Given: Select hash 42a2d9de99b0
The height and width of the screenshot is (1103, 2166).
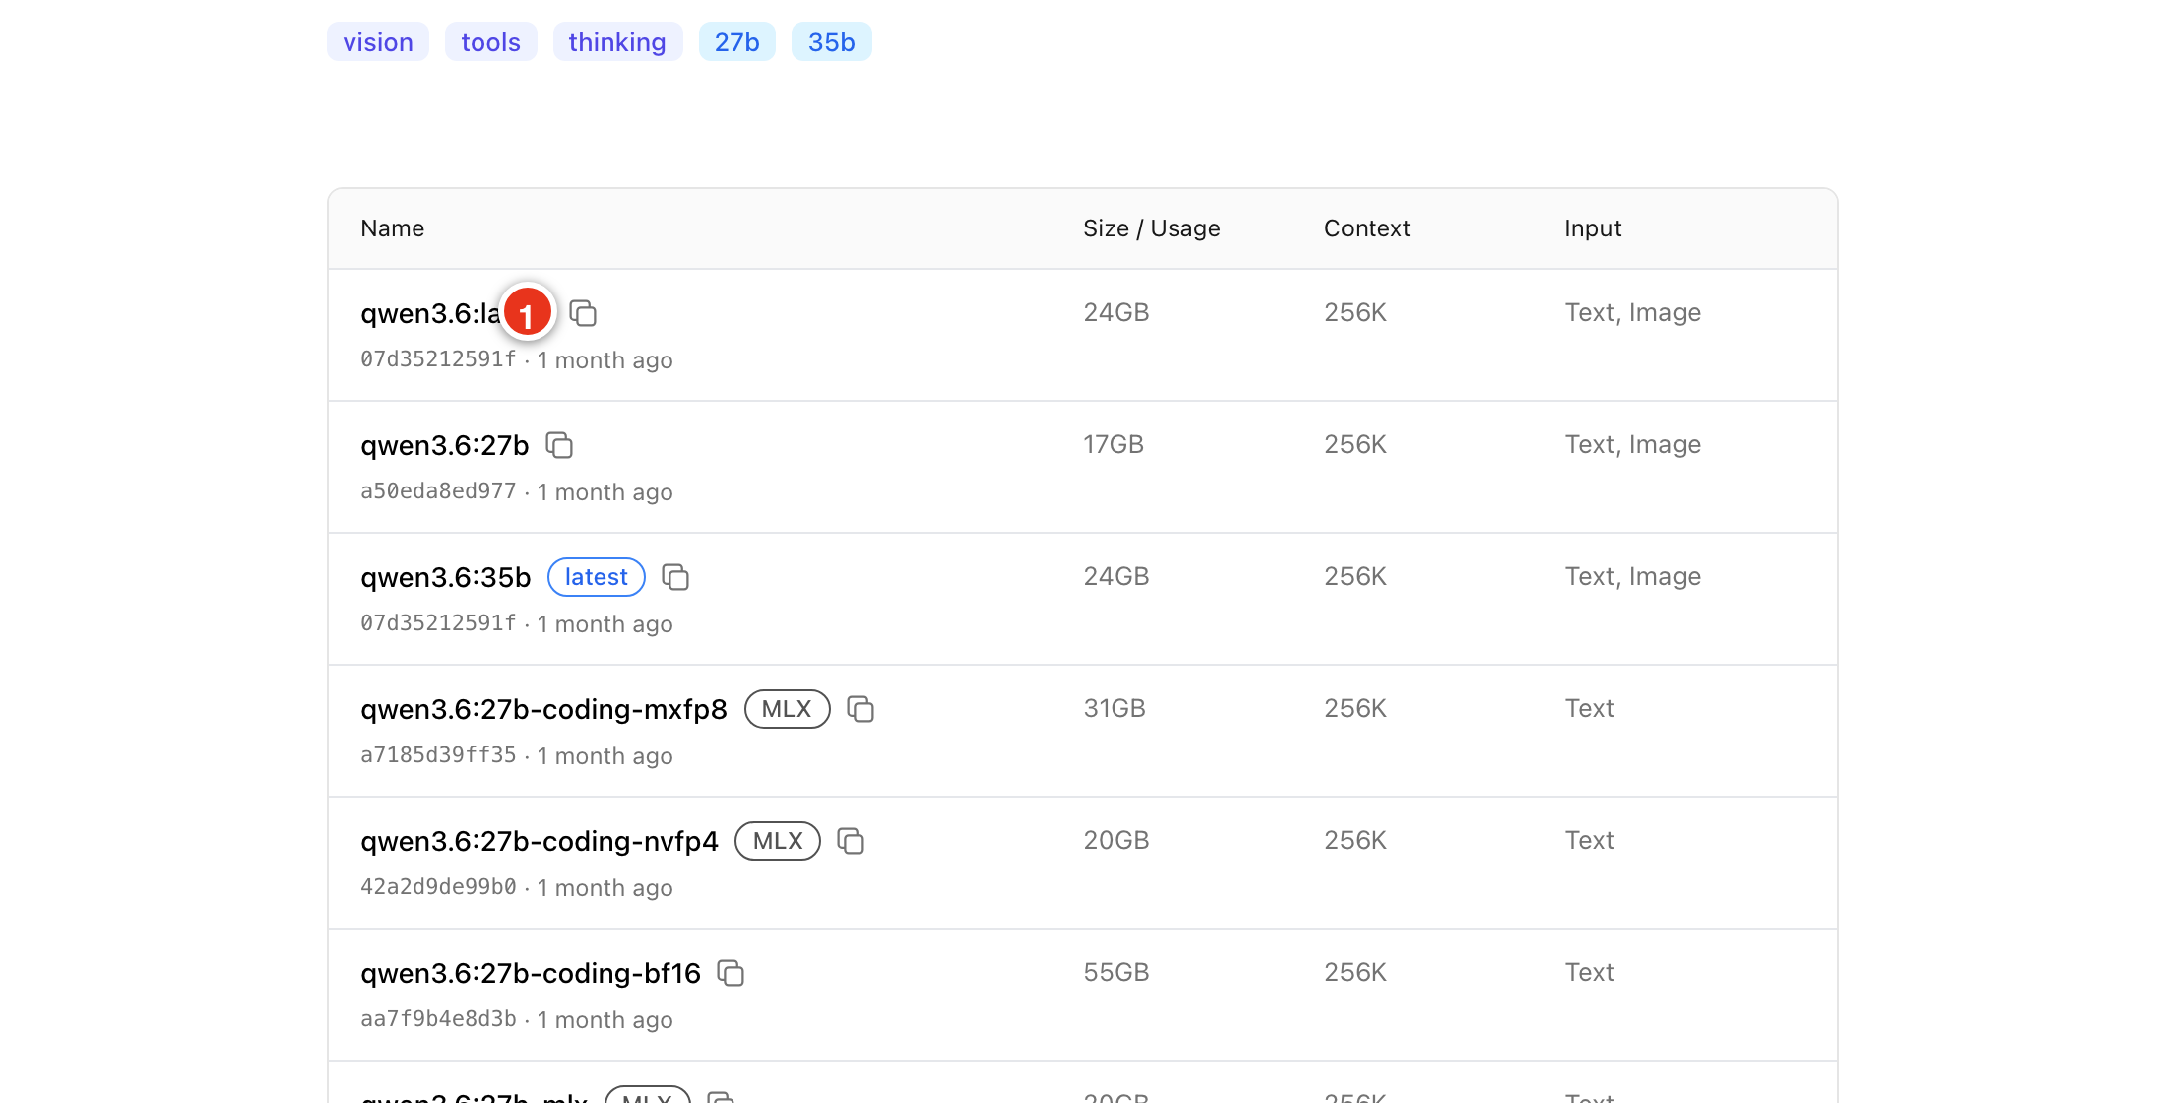Looking at the screenshot, I should tap(438, 887).
